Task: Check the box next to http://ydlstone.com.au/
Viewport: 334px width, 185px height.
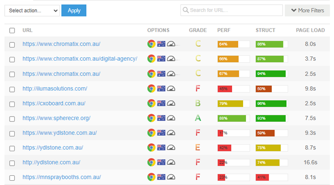Action: (12, 163)
